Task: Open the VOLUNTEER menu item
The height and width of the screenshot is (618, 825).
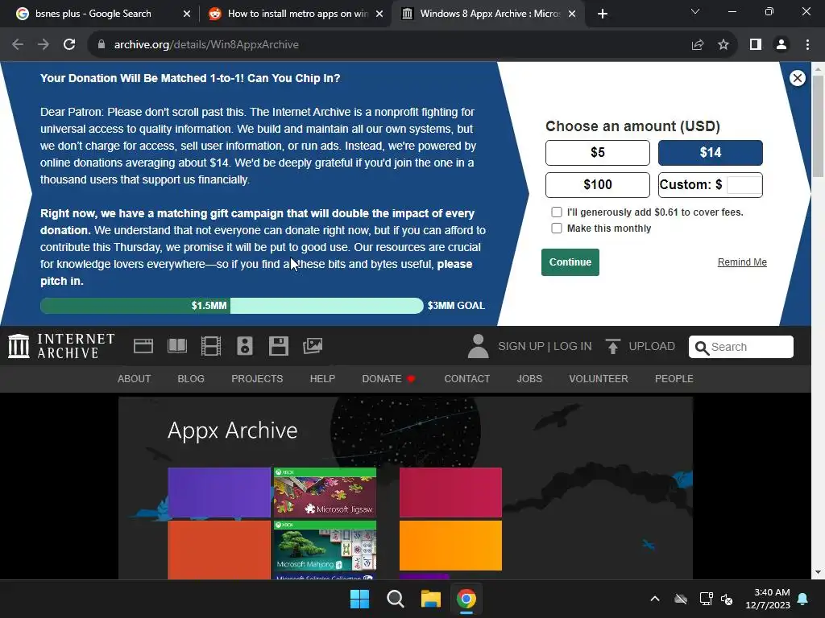Action: click(x=599, y=379)
